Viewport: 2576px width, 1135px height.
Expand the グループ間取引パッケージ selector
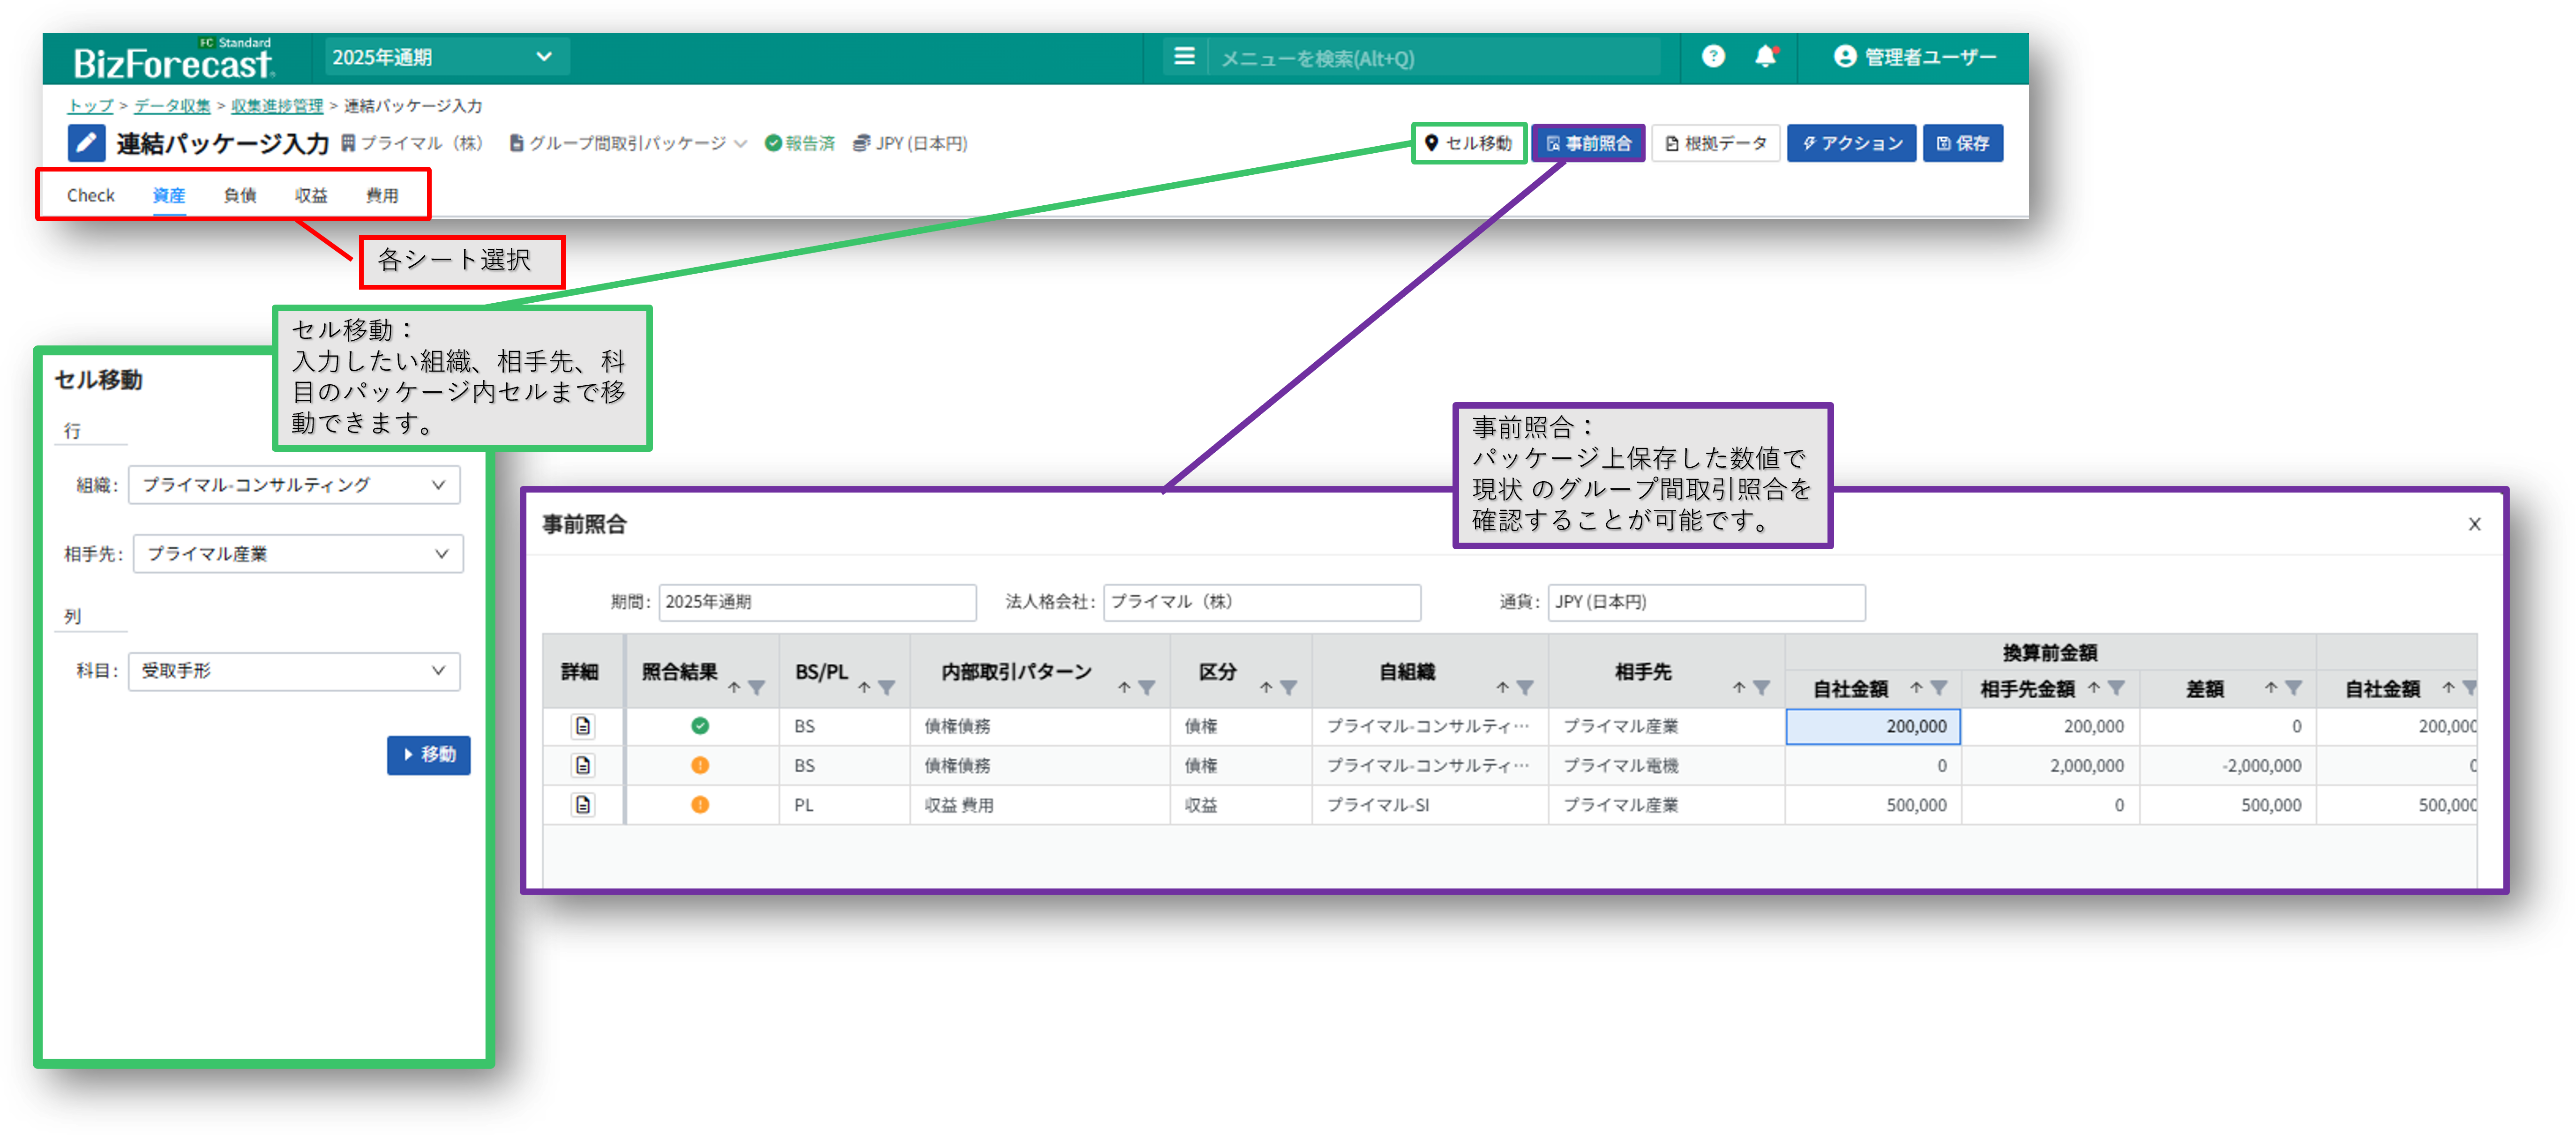(628, 143)
